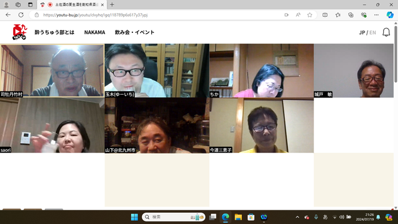Open the split screen icon

tap(325, 15)
